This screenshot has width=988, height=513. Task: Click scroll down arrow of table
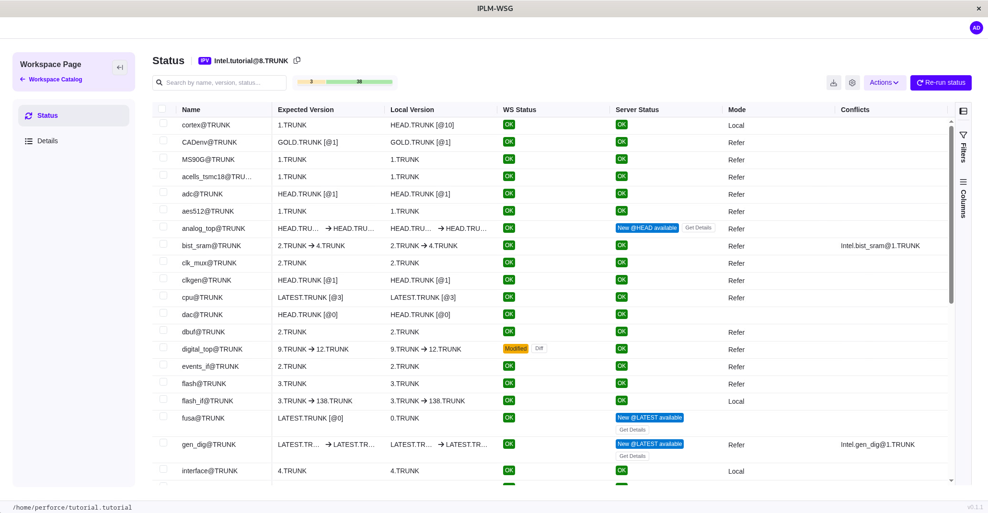951,480
